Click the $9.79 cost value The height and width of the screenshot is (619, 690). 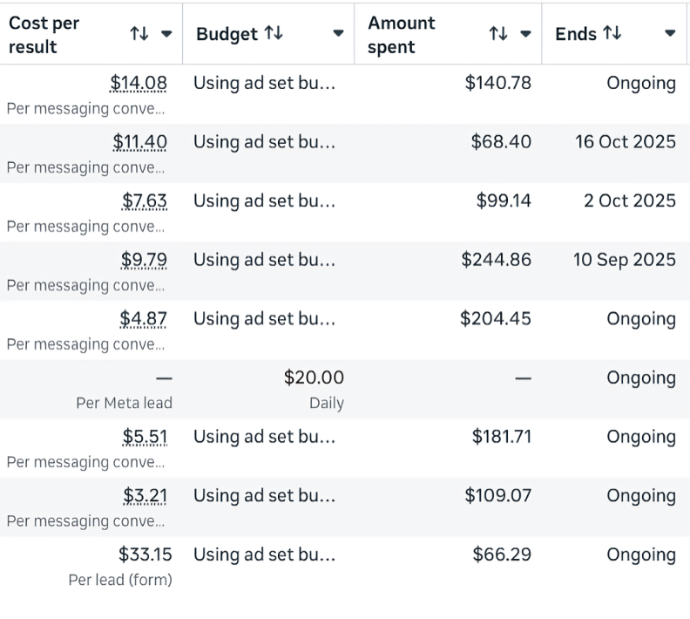144,260
